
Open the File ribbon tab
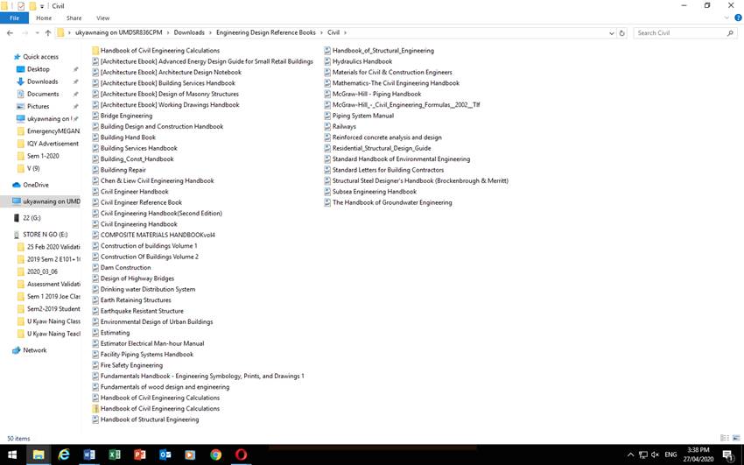[x=14, y=18]
